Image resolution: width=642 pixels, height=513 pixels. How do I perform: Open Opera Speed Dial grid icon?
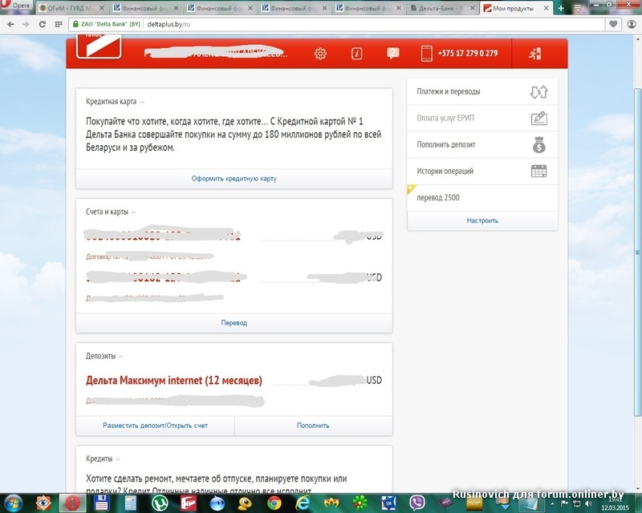coord(59,25)
